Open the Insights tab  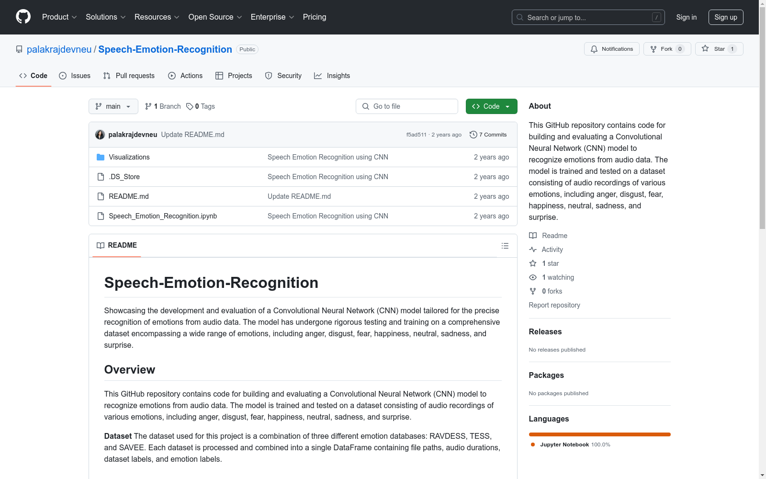point(332,76)
